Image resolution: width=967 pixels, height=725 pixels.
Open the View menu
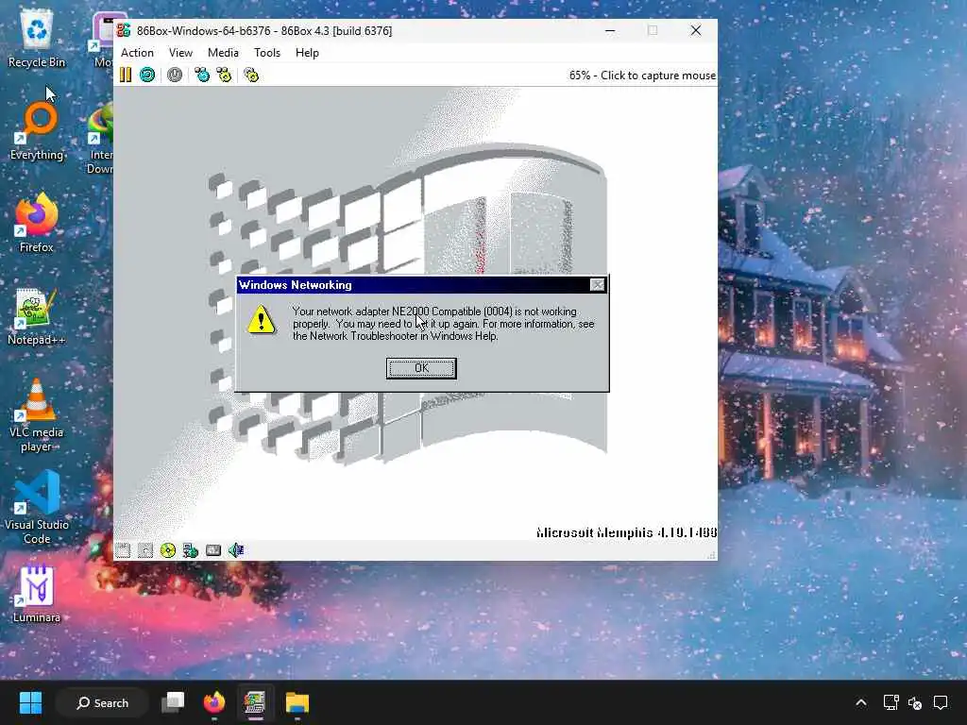pos(180,53)
